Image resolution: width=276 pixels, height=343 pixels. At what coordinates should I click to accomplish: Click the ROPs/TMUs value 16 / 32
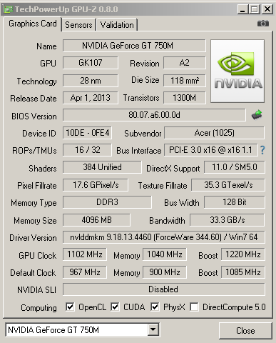[x=87, y=150]
